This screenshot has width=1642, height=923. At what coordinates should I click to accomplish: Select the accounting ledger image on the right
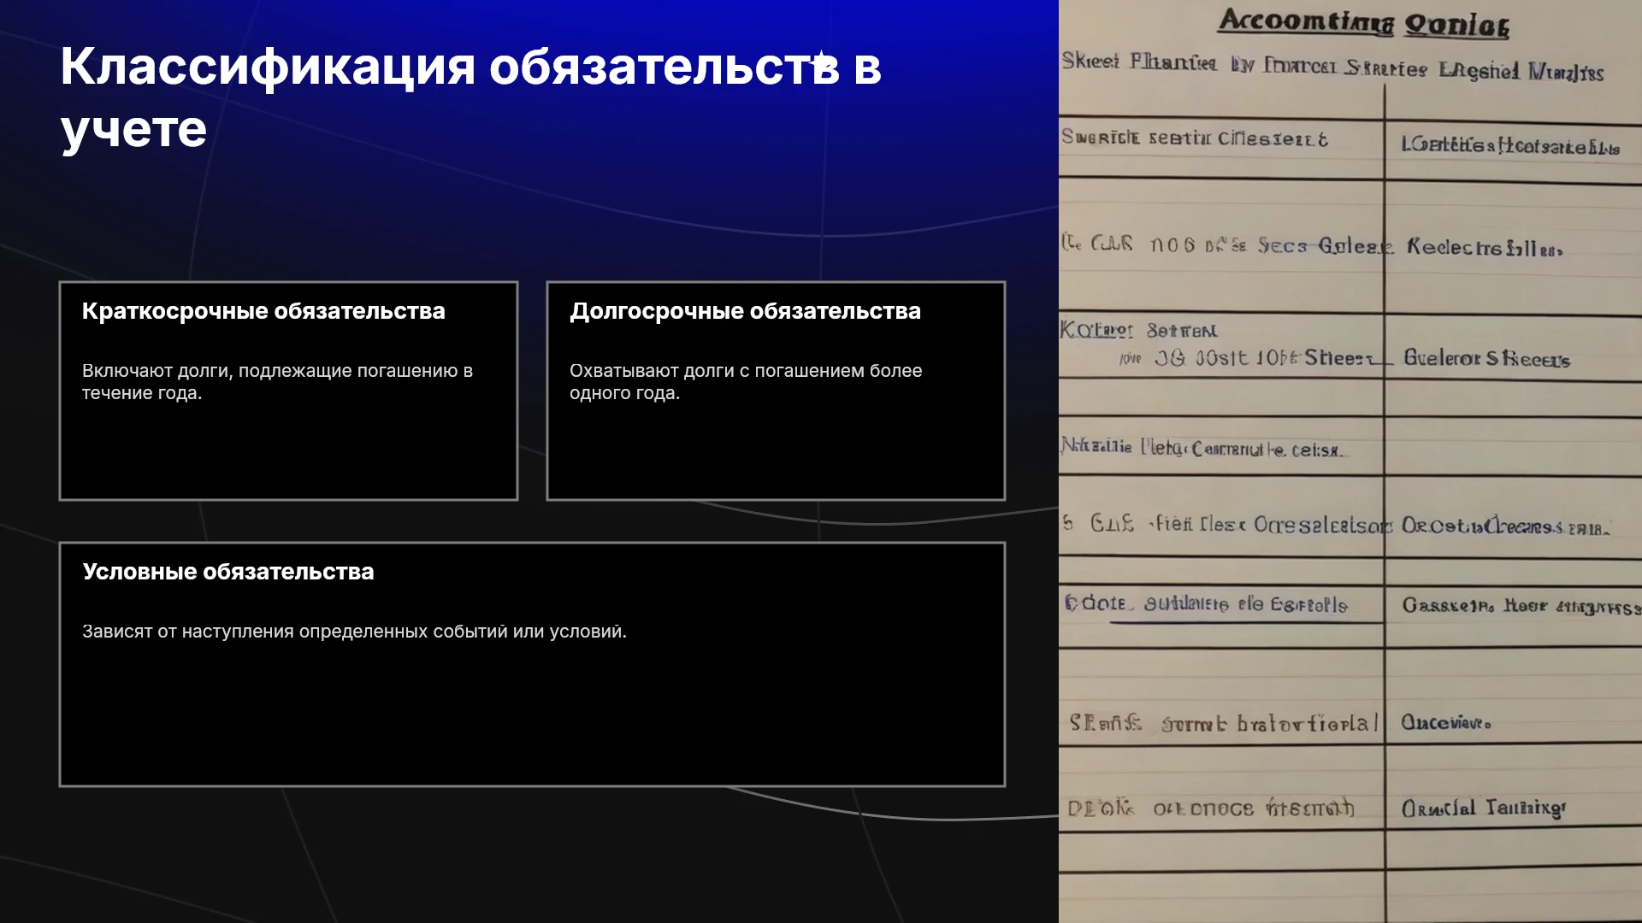coord(1350,461)
